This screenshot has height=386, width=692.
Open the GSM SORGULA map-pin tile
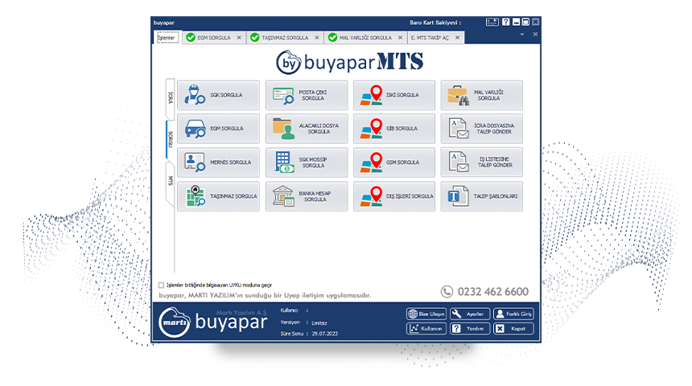pyautogui.click(x=394, y=162)
